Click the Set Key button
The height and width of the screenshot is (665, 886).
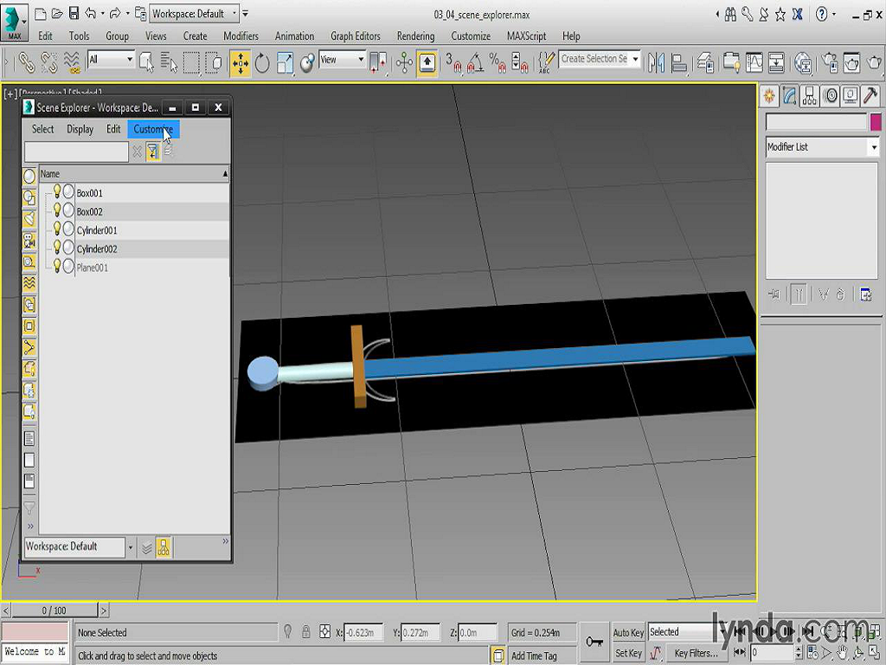coord(628,653)
